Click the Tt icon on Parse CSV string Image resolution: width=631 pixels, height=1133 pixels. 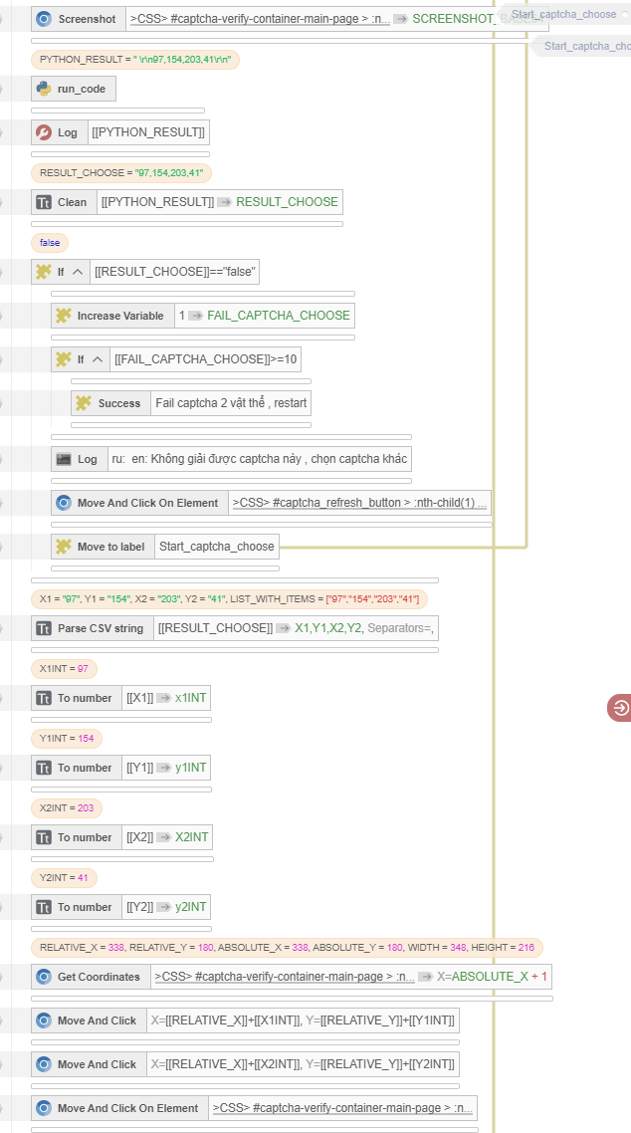point(44,628)
